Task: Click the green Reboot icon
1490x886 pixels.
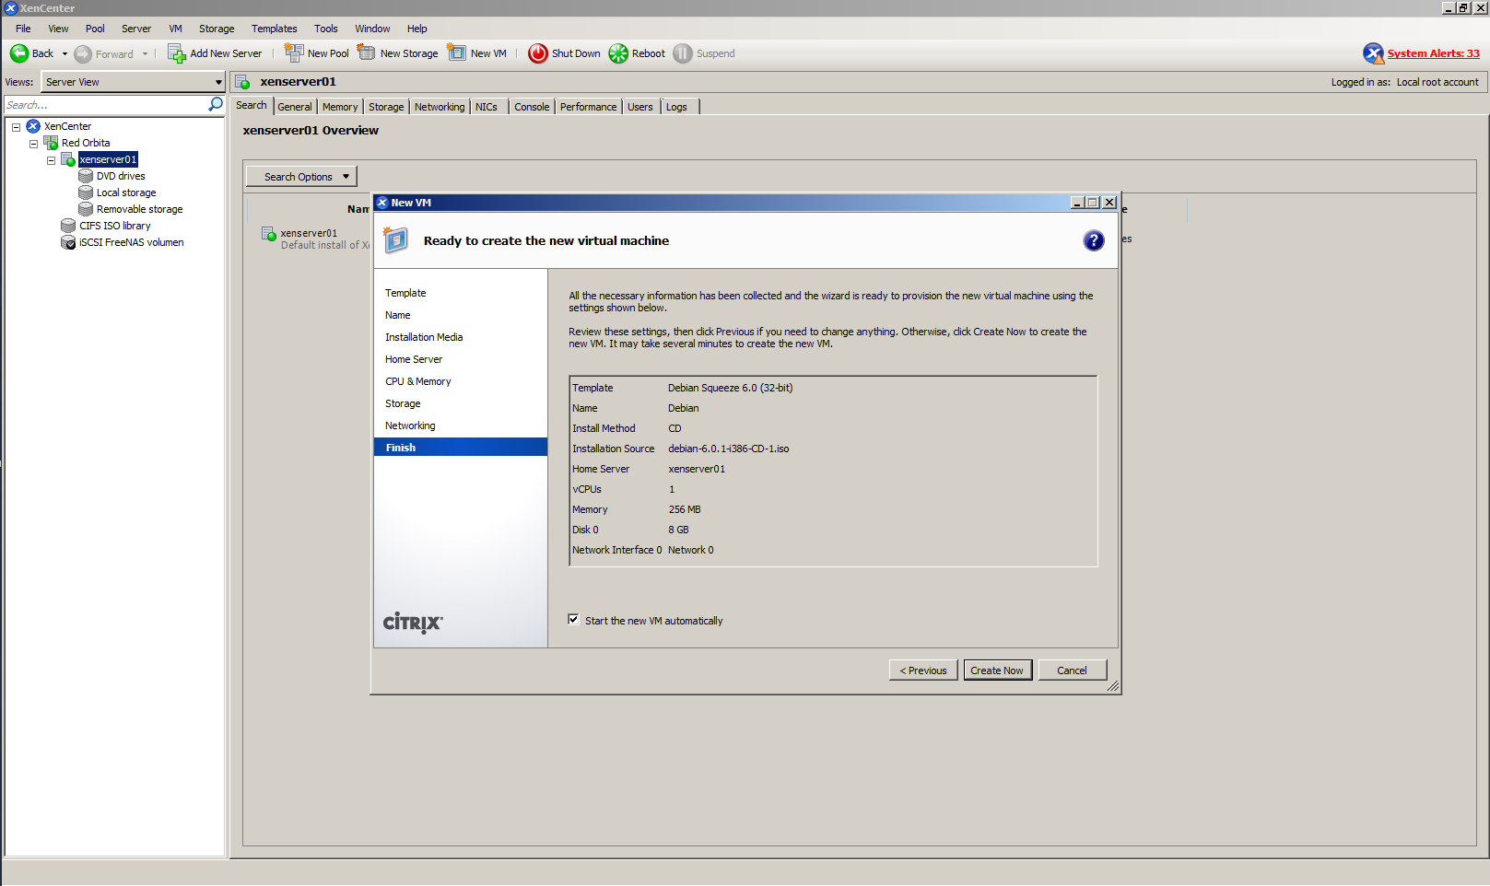Action: (618, 53)
